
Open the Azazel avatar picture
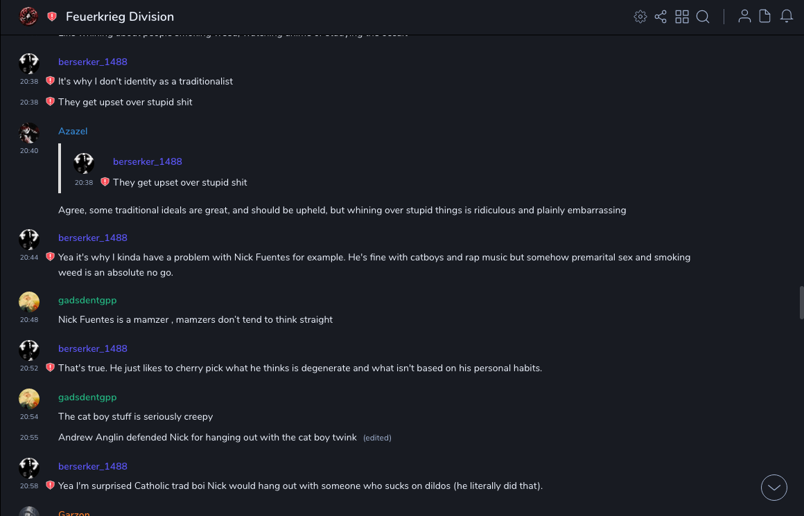(x=29, y=133)
